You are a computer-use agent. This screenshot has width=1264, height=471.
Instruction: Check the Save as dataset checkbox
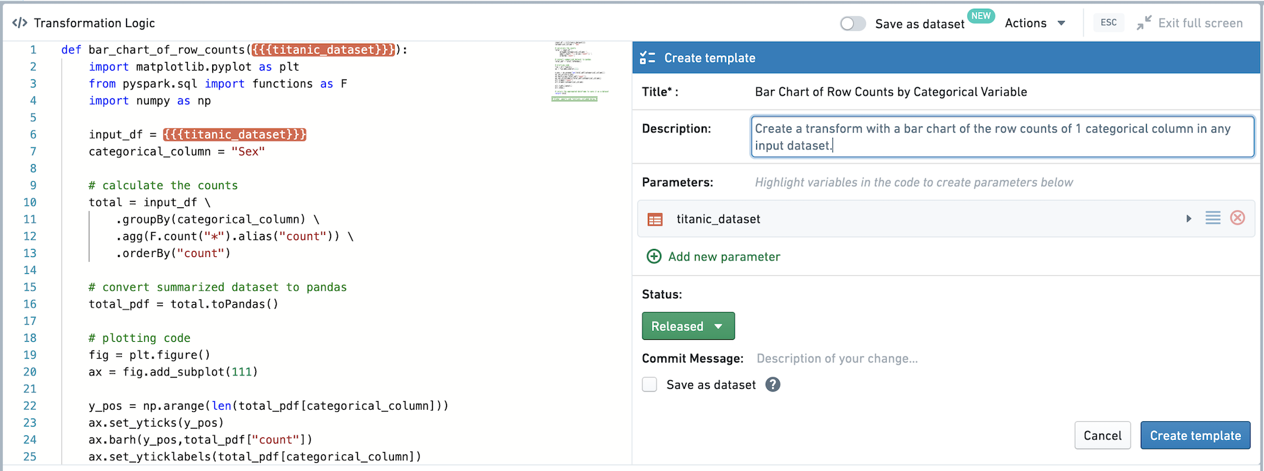(649, 384)
